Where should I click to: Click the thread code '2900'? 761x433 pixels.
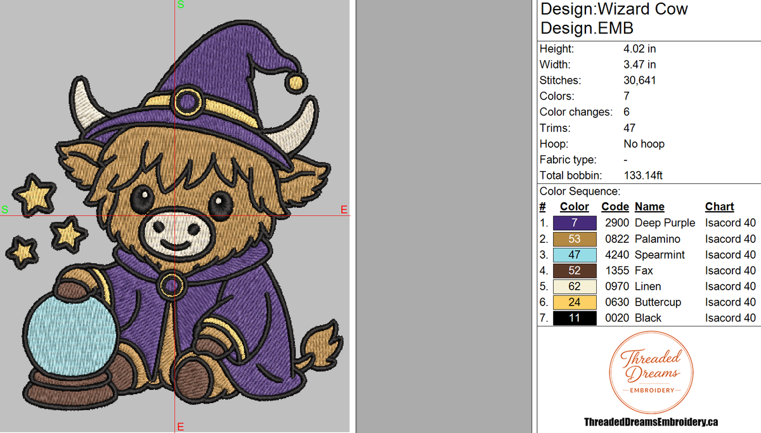point(617,223)
